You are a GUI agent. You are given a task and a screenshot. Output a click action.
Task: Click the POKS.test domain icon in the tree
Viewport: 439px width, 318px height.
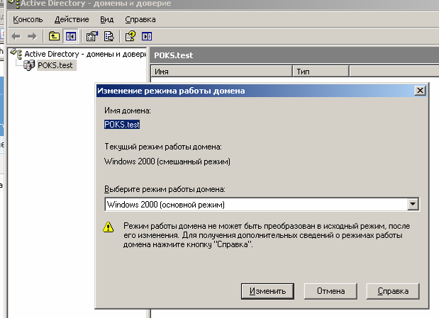tap(29, 65)
